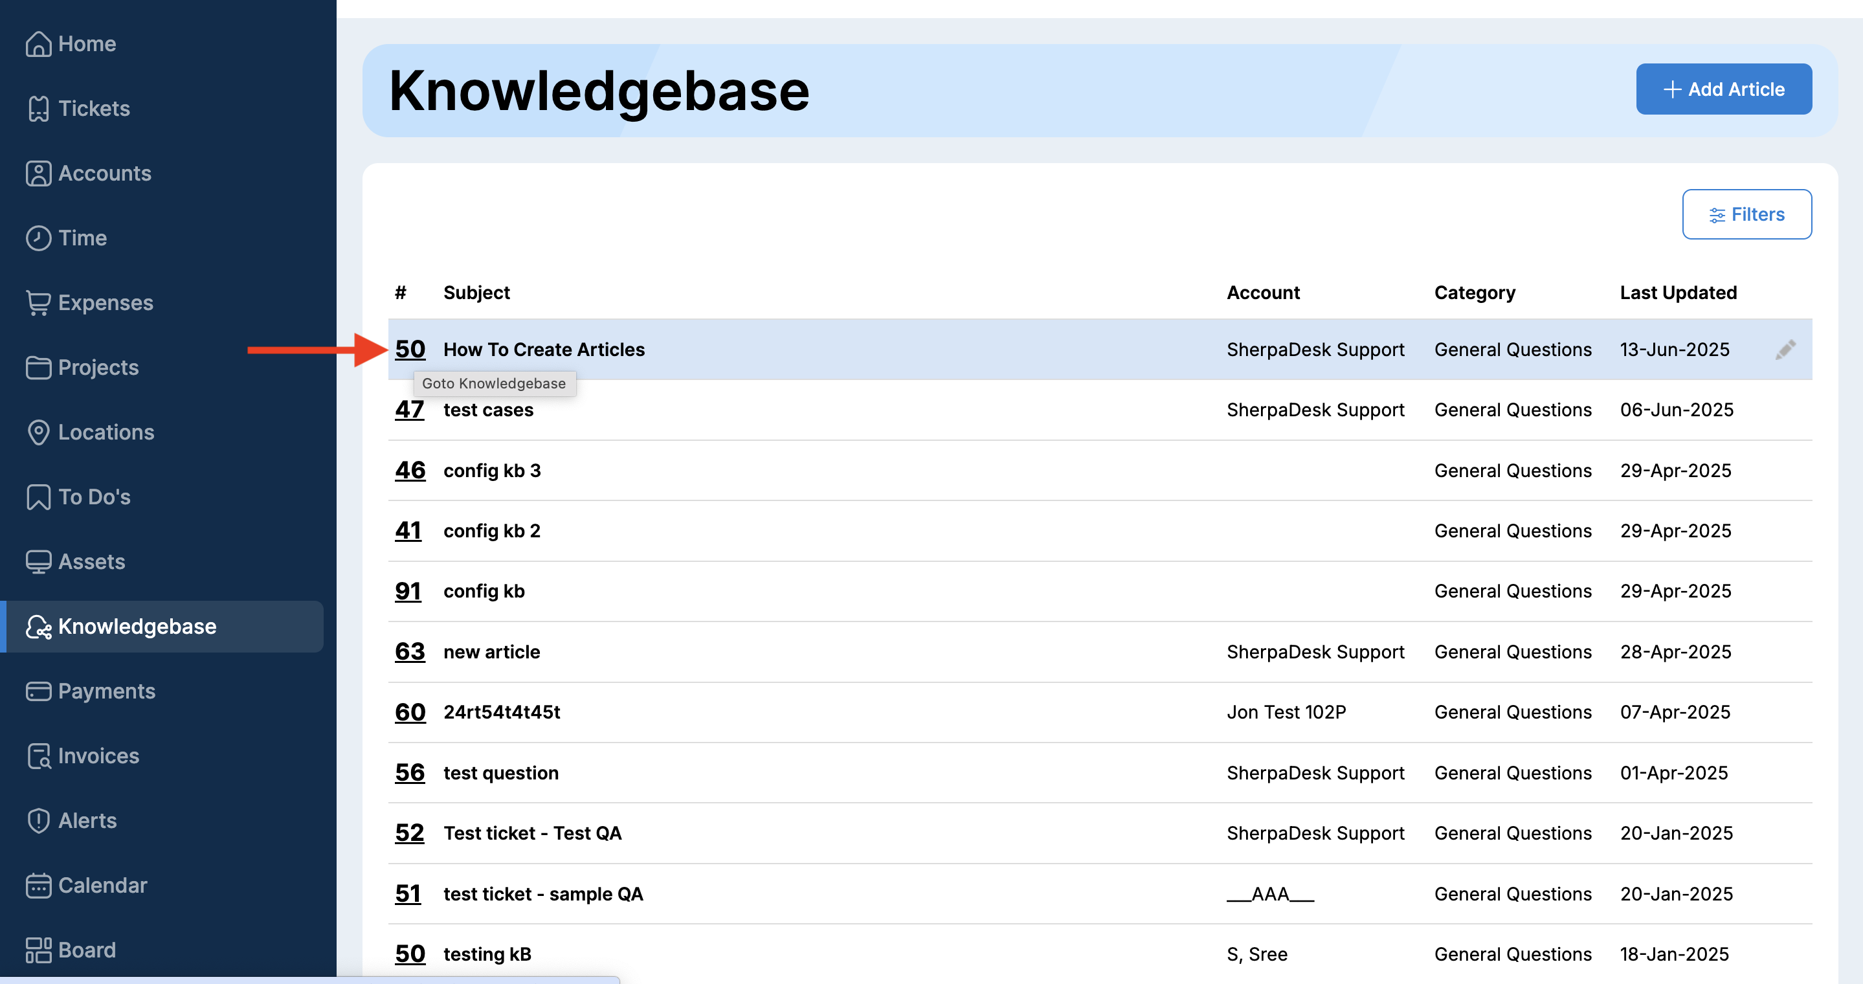This screenshot has height=984, width=1863.
Task: Click the Time clock icon
Action: coord(38,238)
